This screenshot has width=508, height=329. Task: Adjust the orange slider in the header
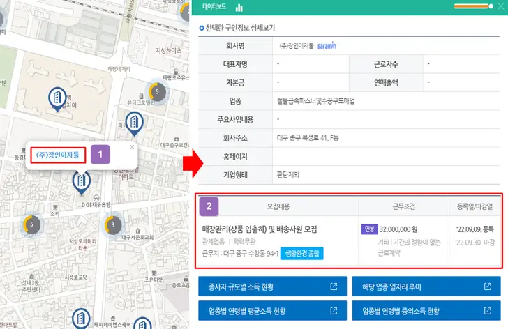[x=473, y=6]
